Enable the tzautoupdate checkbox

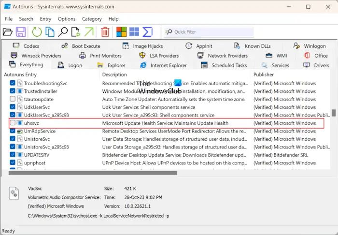[13, 99]
